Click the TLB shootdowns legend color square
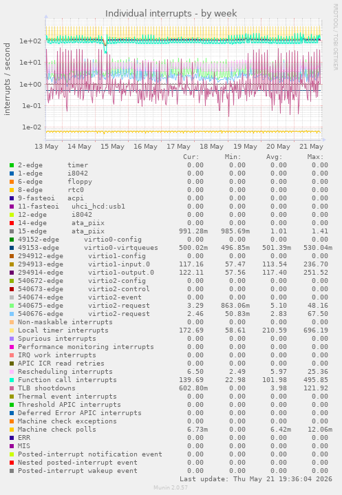Viewport: 342px width, 495px height. click(x=12, y=388)
